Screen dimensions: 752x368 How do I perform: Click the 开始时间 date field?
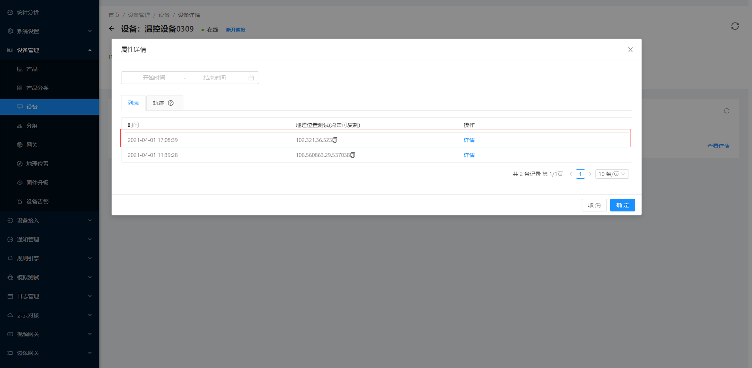point(154,78)
